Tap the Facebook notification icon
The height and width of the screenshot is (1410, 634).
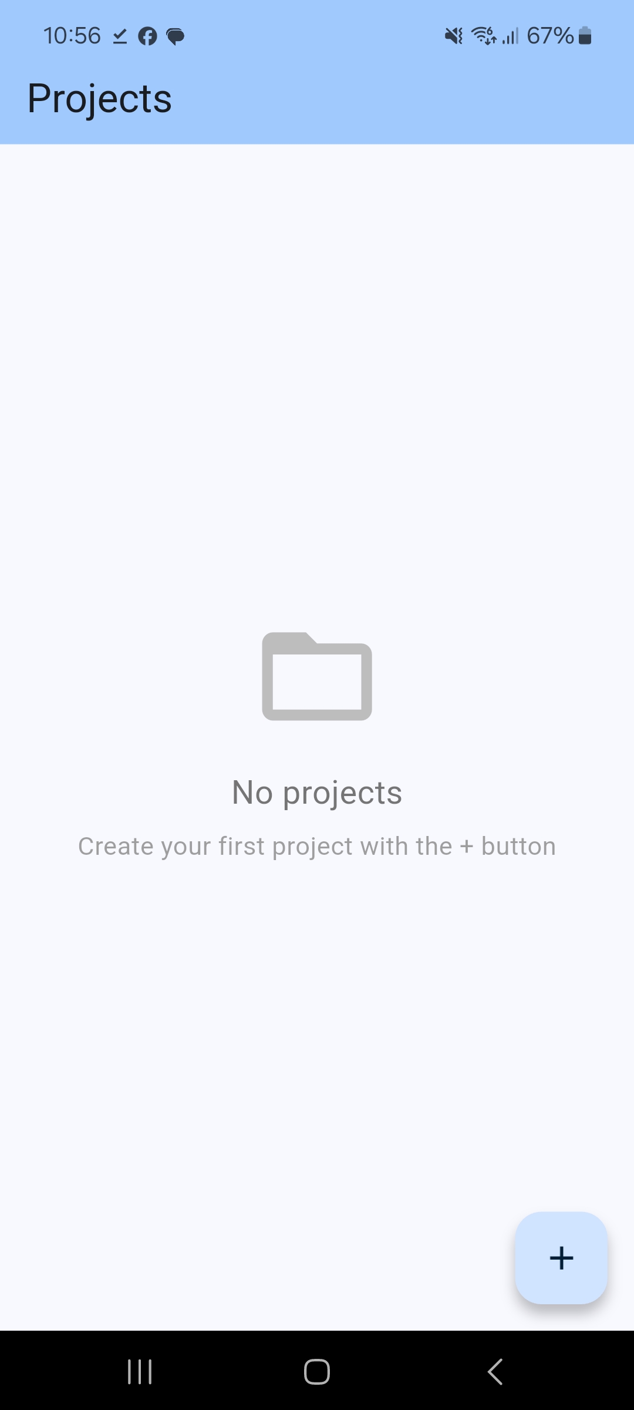pyautogui.click(x=147, y=36)
